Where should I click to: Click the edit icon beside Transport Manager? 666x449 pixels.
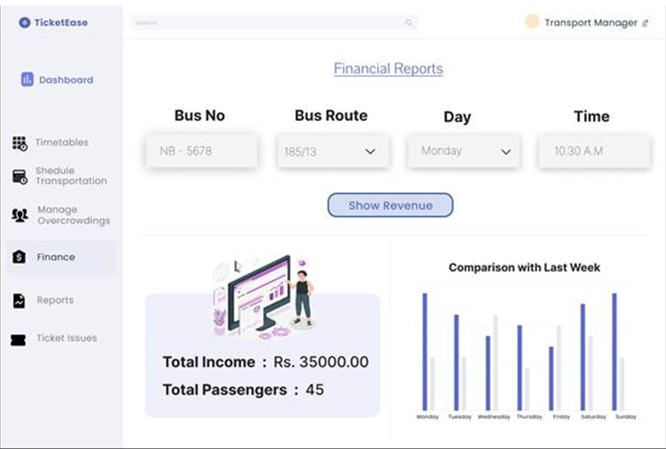pyautogui.click(x=645, y=23)
